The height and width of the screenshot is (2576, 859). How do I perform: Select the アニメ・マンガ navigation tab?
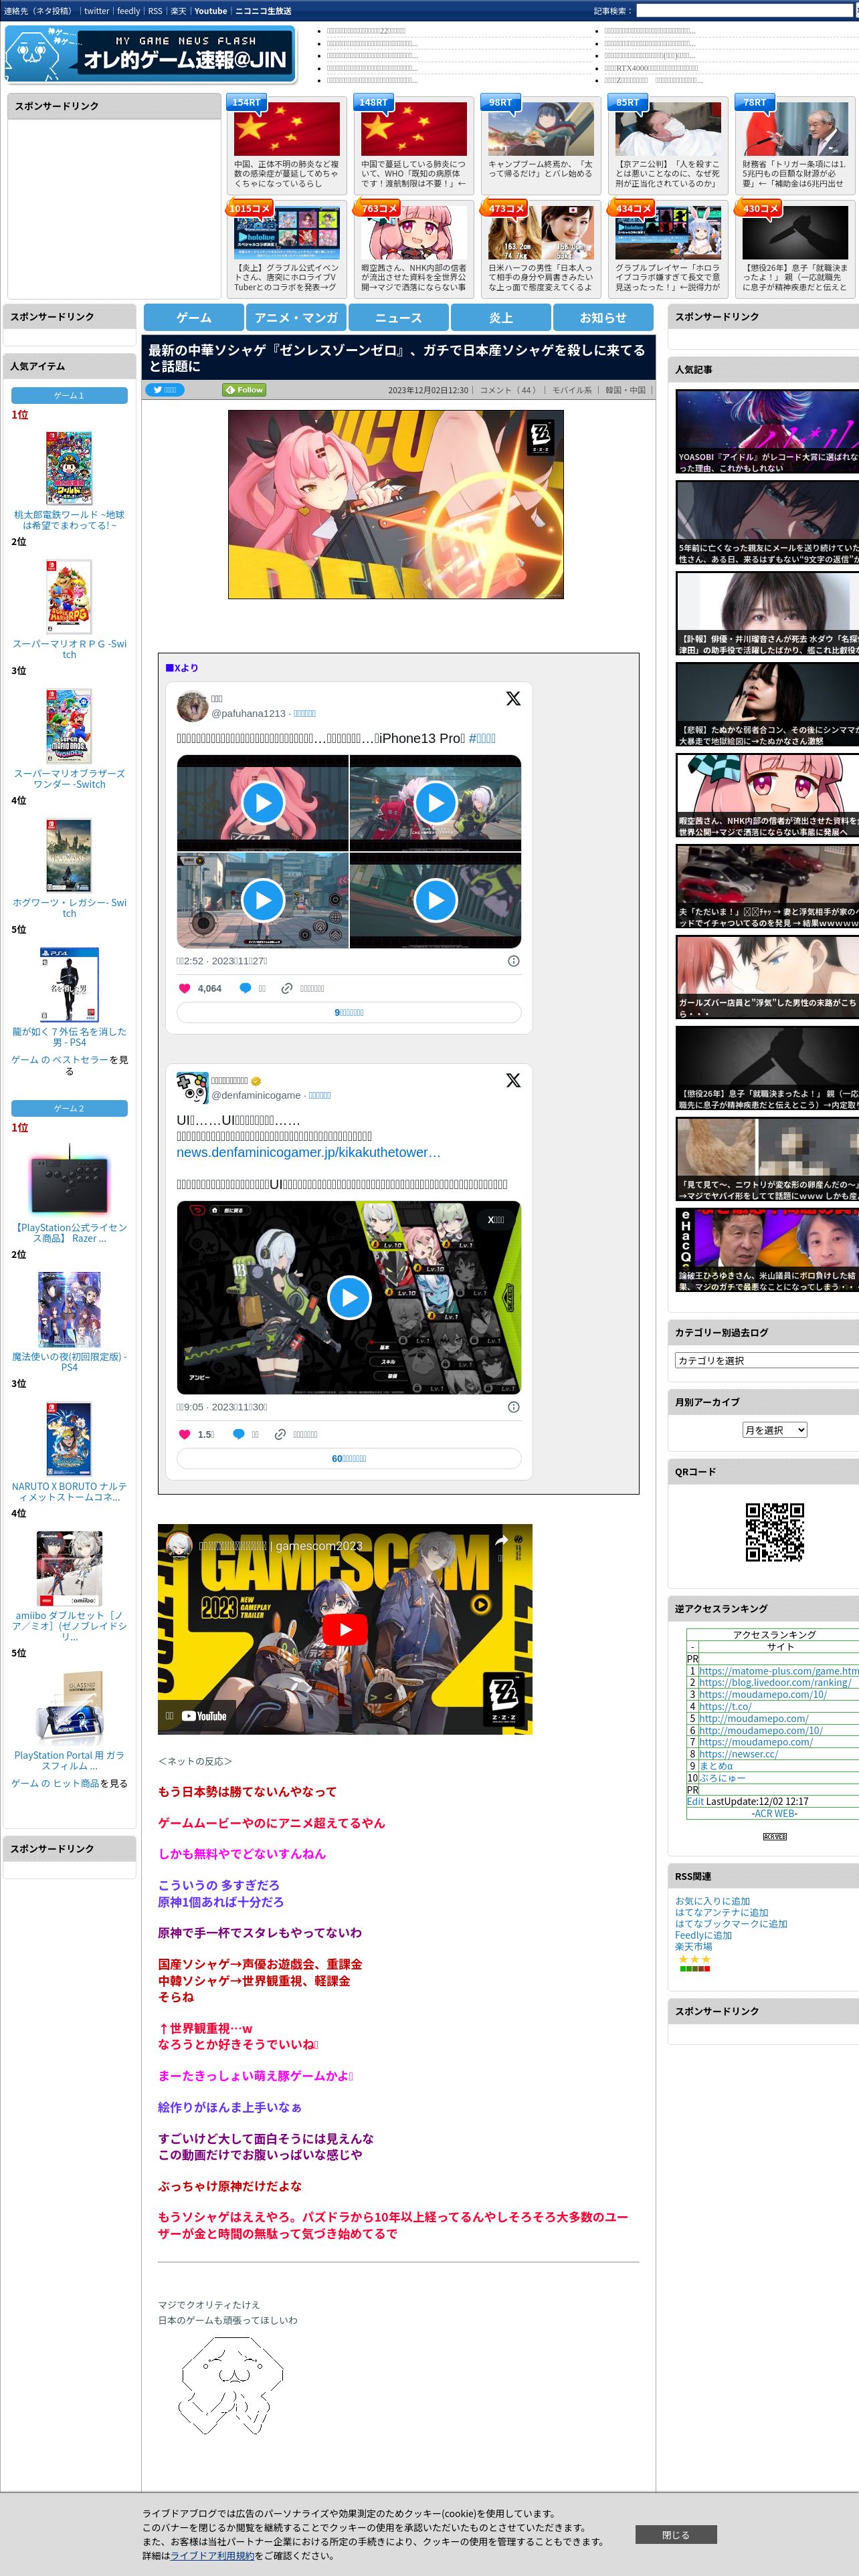pyautogui.click(x=296, y=317)
